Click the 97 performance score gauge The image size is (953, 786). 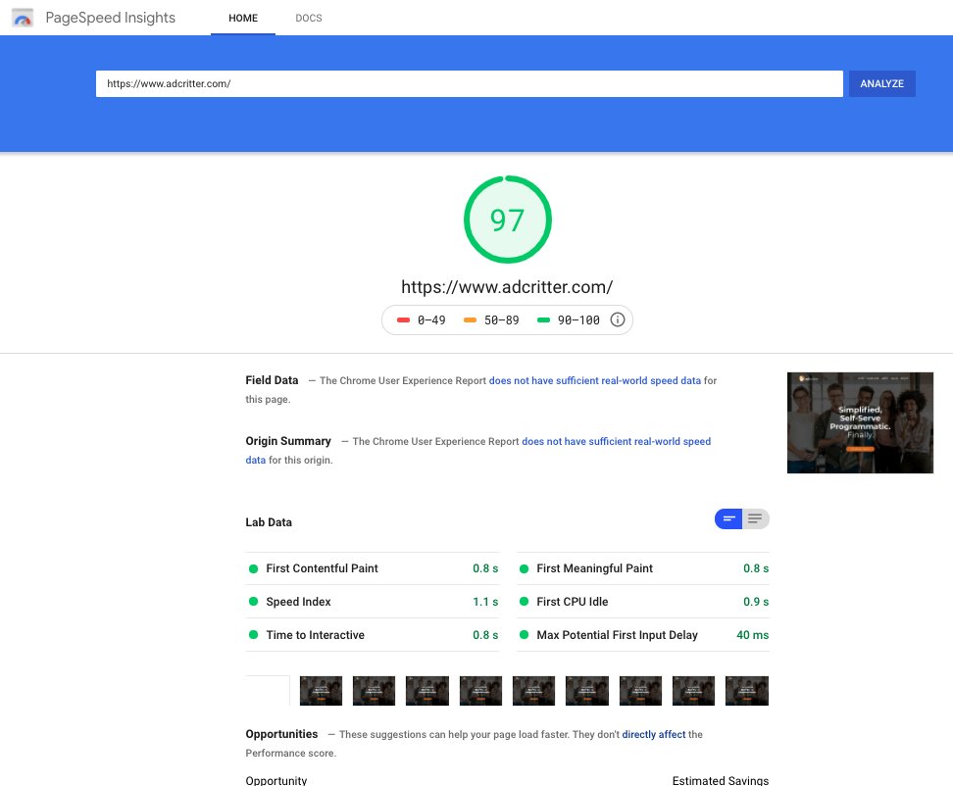508,220
